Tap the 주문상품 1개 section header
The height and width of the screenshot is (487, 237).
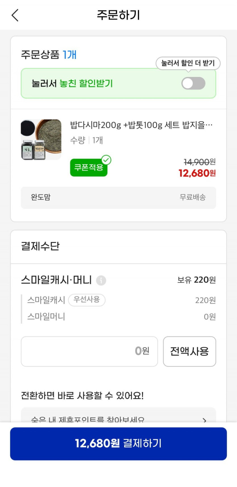[49, 54]
